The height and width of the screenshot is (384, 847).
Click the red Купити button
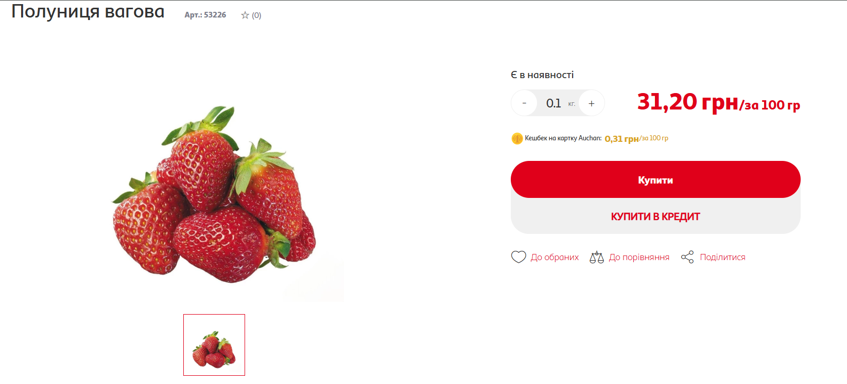click(655, 179)
